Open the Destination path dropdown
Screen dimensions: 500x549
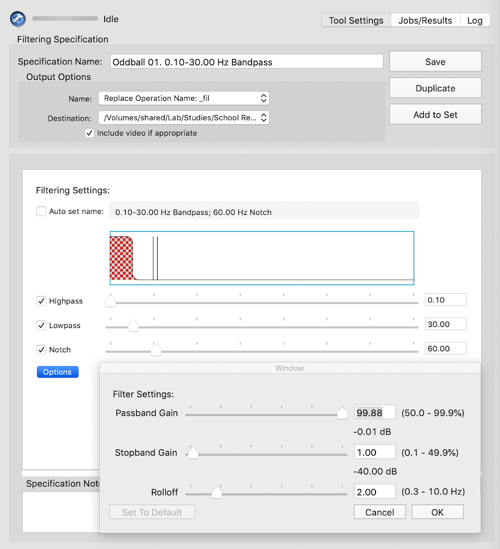coord(183,117)
